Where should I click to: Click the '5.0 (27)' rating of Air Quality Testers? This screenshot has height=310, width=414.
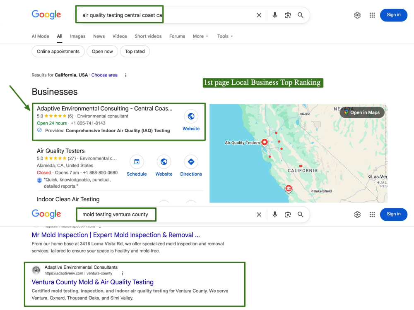click(x=56, y=158)
